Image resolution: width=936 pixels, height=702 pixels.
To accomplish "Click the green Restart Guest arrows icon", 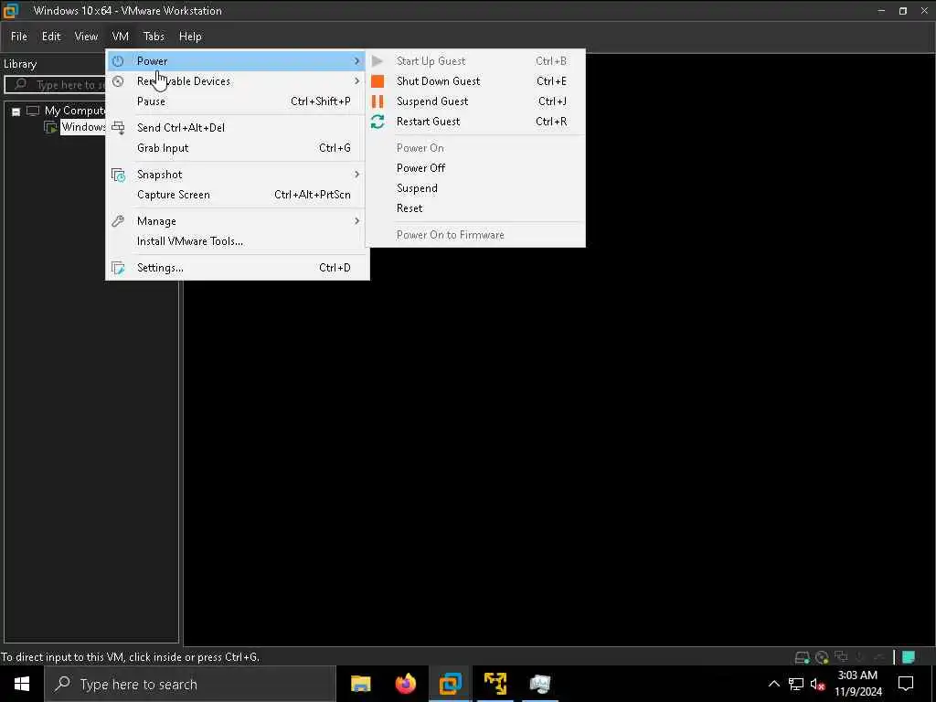I will click(x=378, y=122).
